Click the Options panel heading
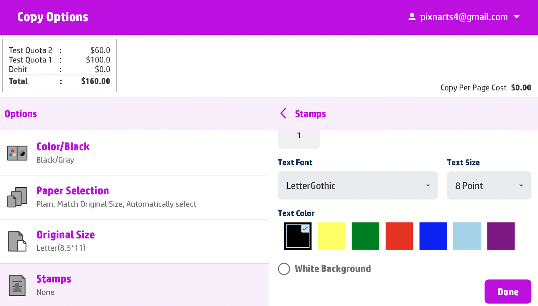Viewport: 538px width, 306px height. 21,114
